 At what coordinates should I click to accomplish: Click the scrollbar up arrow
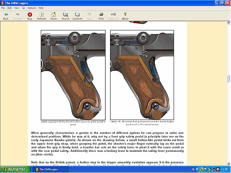[228, 23]
